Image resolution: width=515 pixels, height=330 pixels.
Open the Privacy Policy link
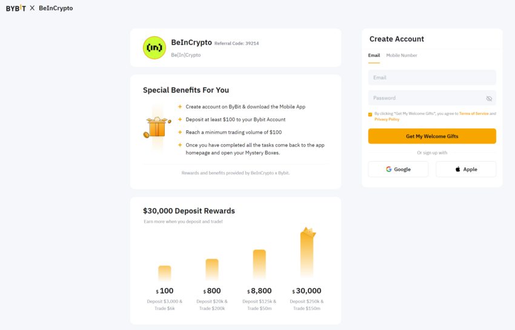click(387, 119)
